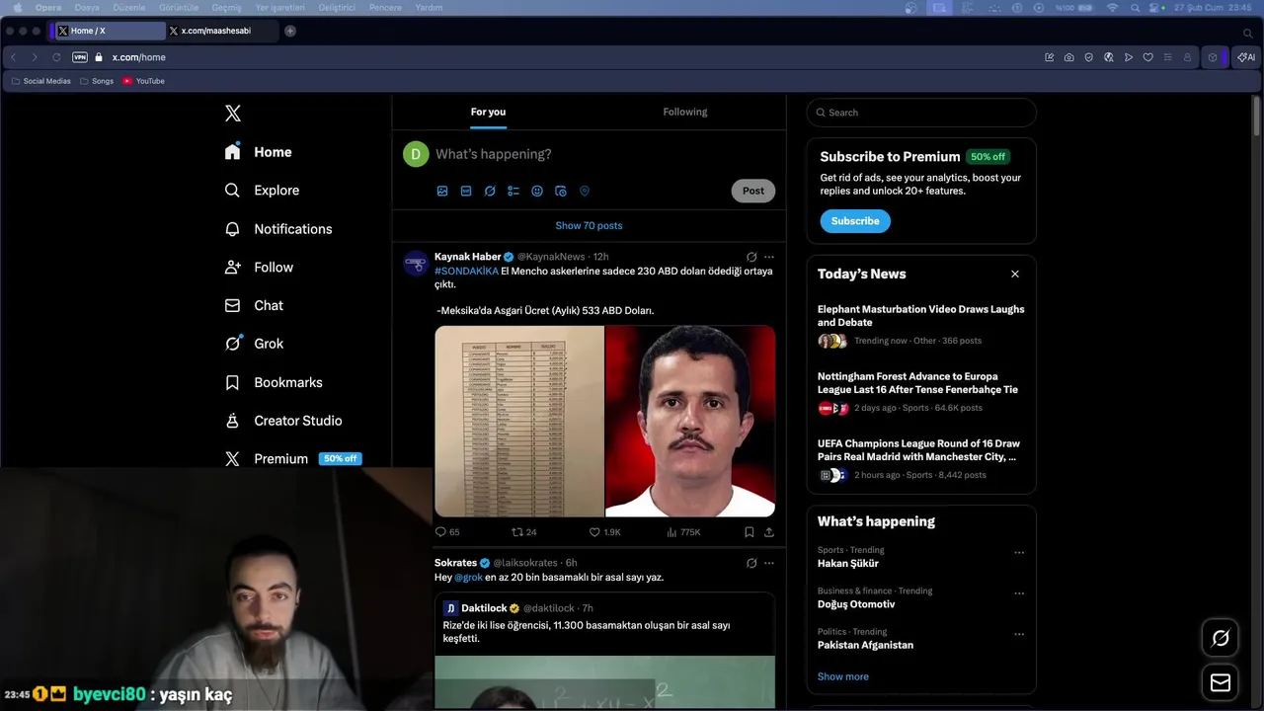1264x711 pixels.
Task: Open options for Pakistan Afganistan trend
Action: click(1019, 634)
